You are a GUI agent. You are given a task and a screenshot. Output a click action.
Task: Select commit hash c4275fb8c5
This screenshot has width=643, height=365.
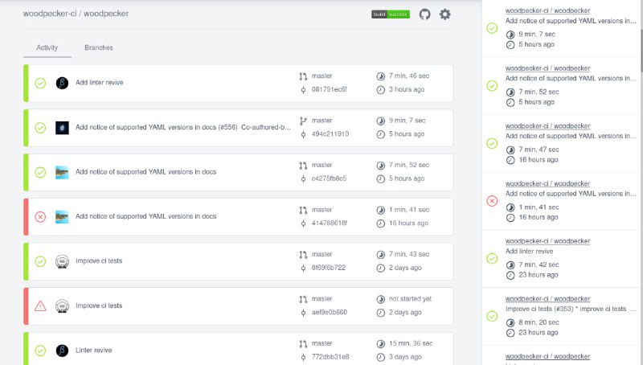click(329, 178)
